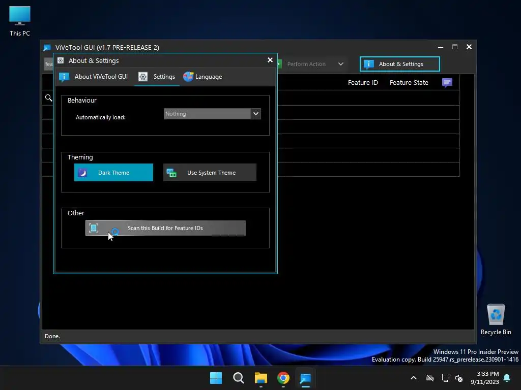The image size is (521, 390).
Task: Show hidden system tray icons
Action: (414, 378)
